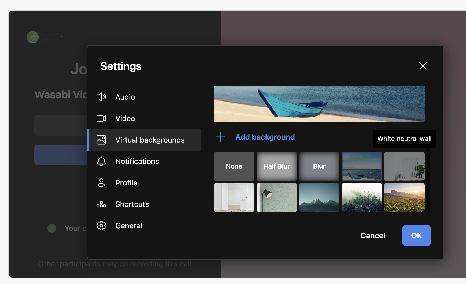Viewport: 466px width, 284px height.
Task: Click the Notifications bell icon
Action: [x=101, y=161]
